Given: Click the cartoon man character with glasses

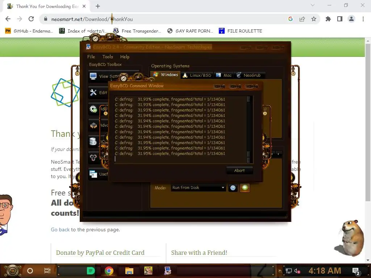Looking at the screenshot, I should tap(6, 215).
